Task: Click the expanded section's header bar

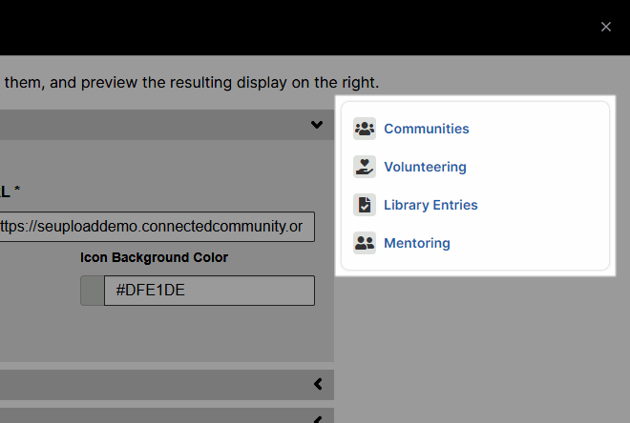Action: tap(167, 125)
